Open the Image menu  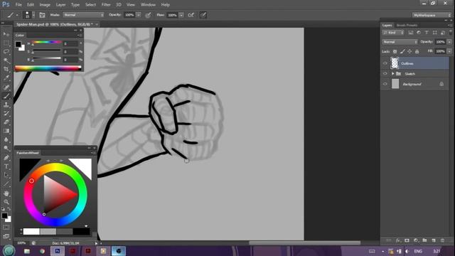45,5
